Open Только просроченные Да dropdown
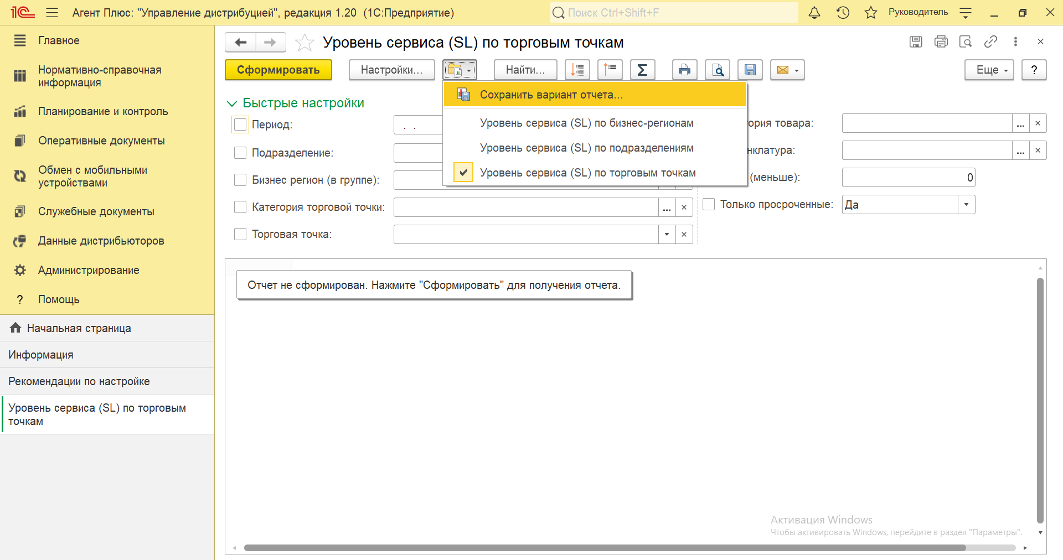The image size is (1063, 560). pos(966,204)
